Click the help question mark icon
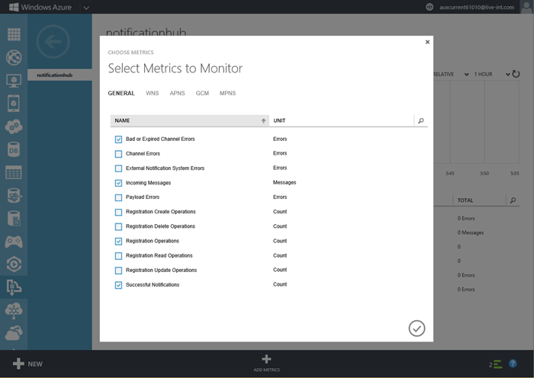Screen dimensions: 534x378 coord(513,364)
